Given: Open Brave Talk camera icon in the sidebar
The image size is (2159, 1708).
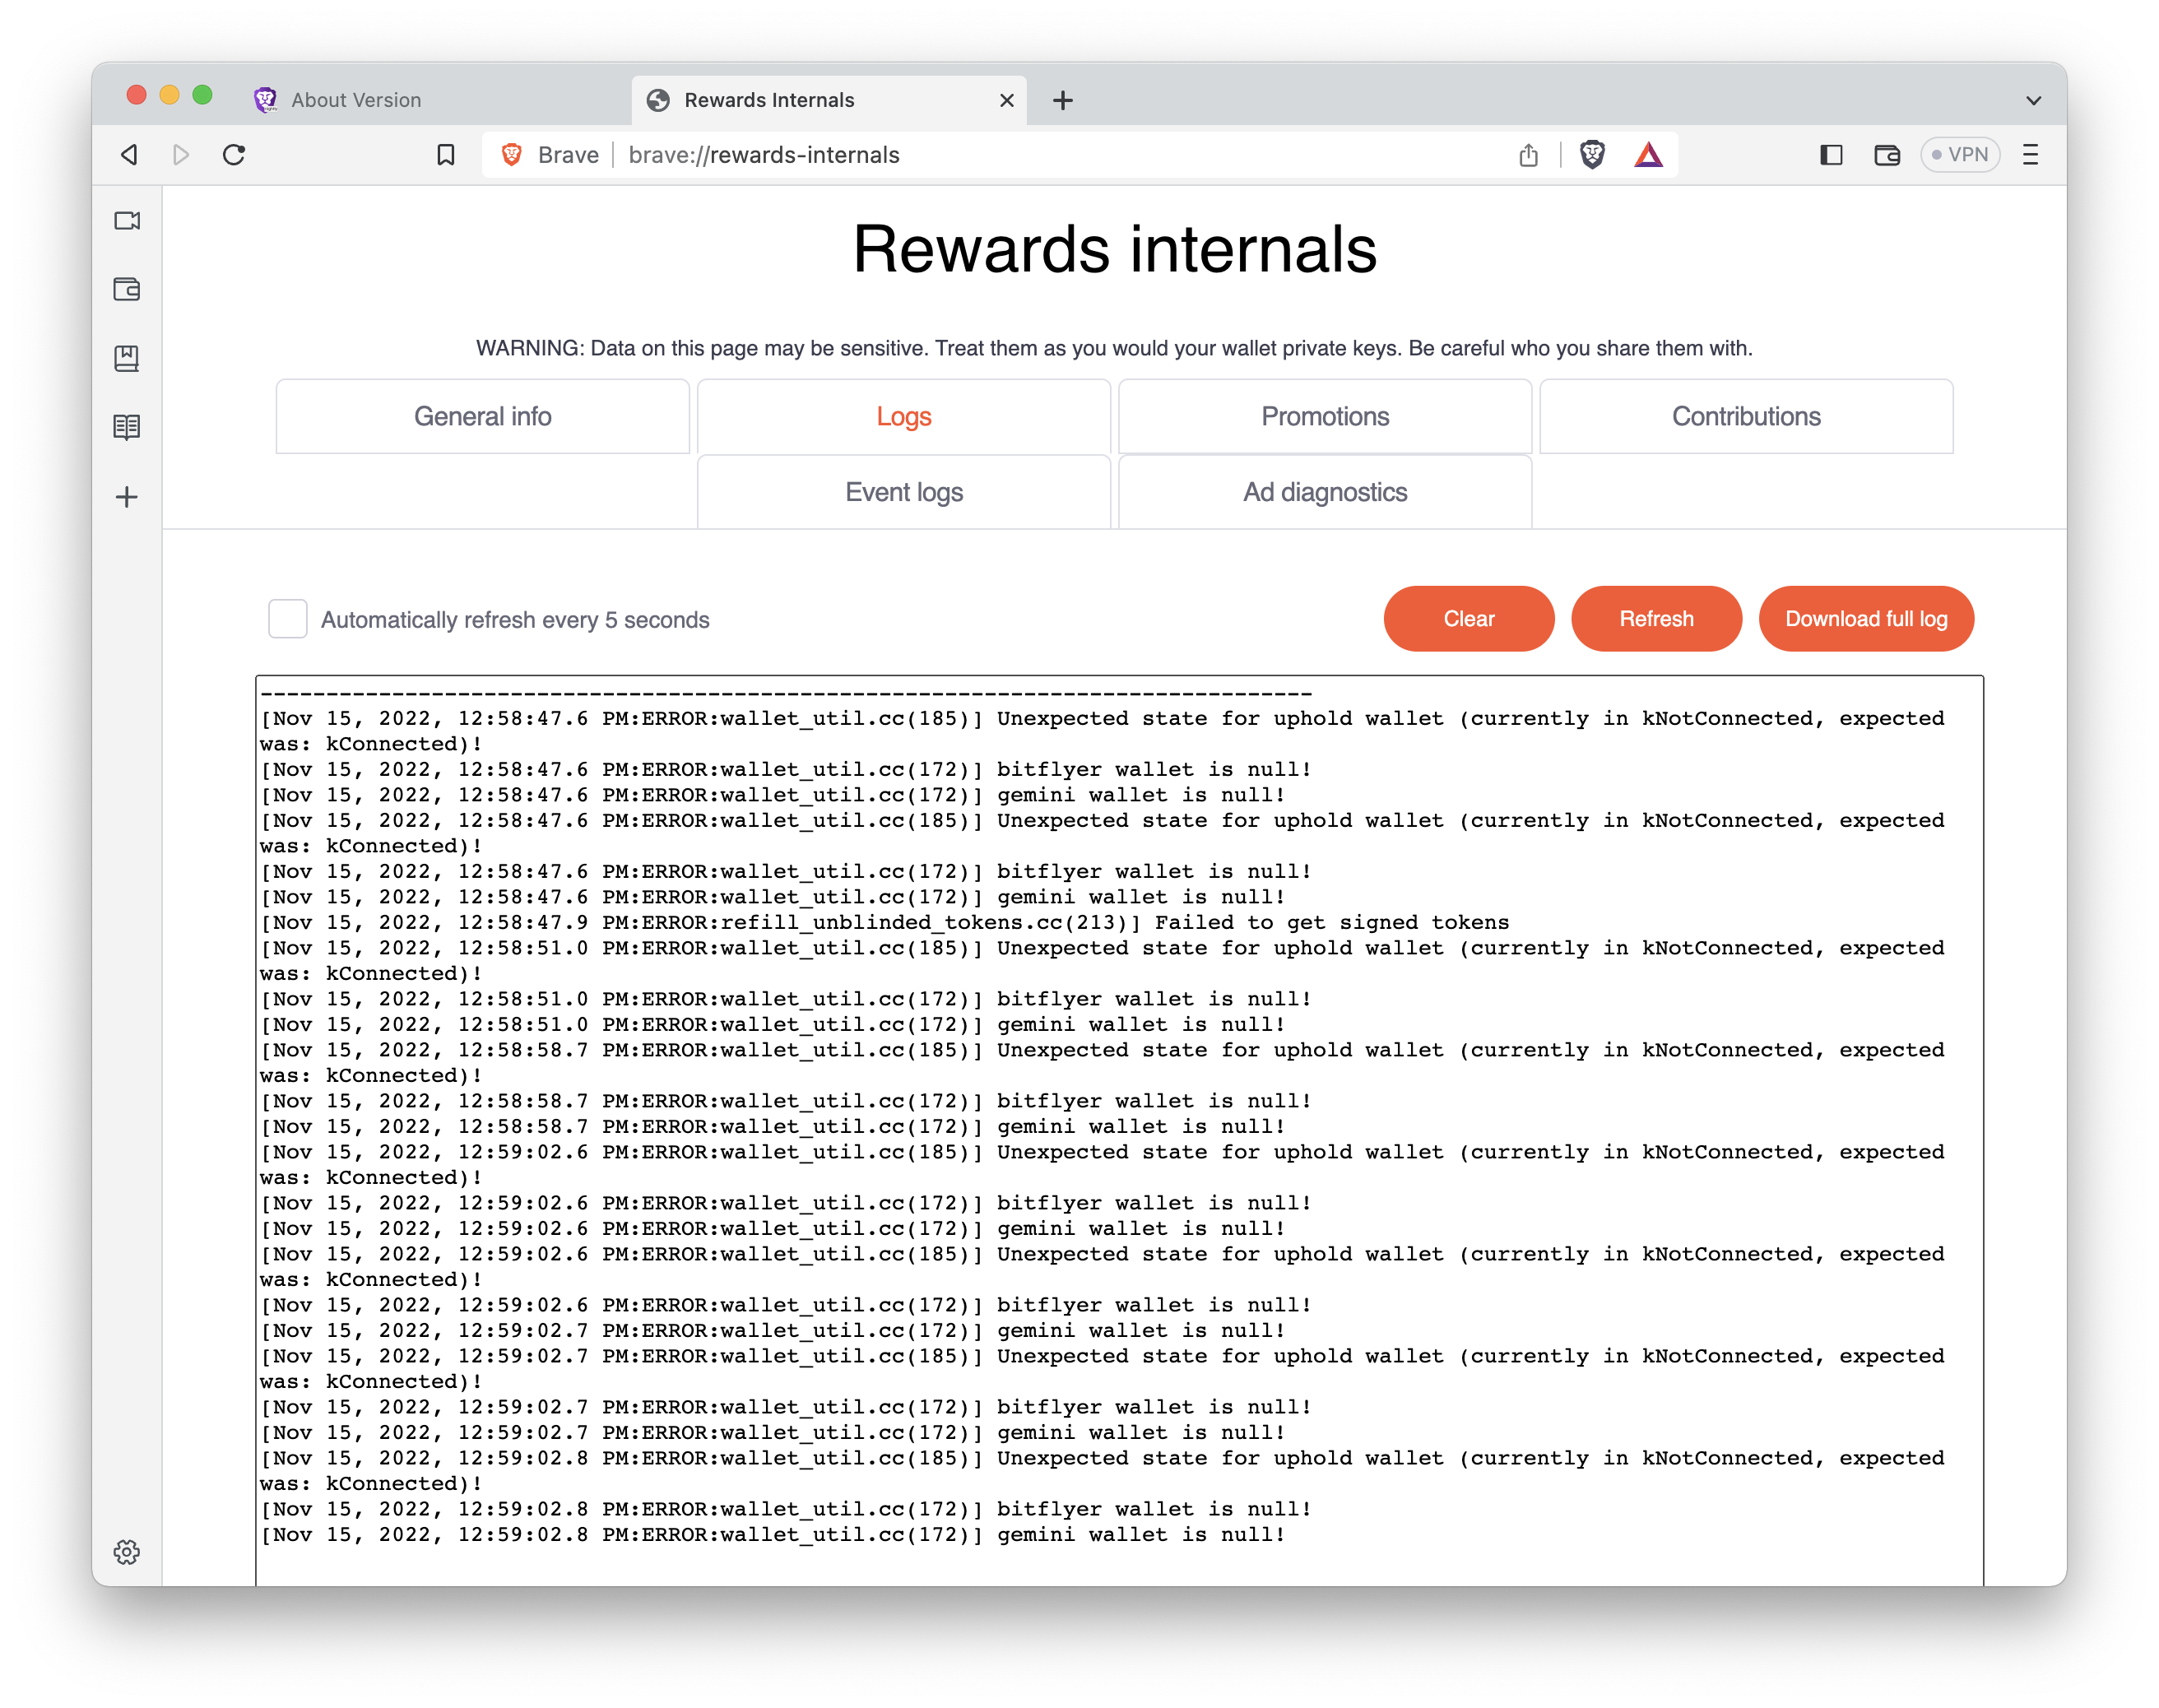Looking at the screenshot, I should (127, 221).
